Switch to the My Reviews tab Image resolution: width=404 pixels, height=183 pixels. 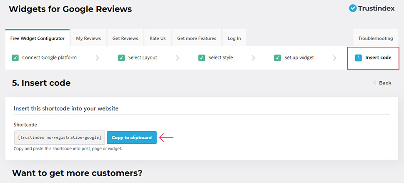pyautogui.click(x=88, y=38)
